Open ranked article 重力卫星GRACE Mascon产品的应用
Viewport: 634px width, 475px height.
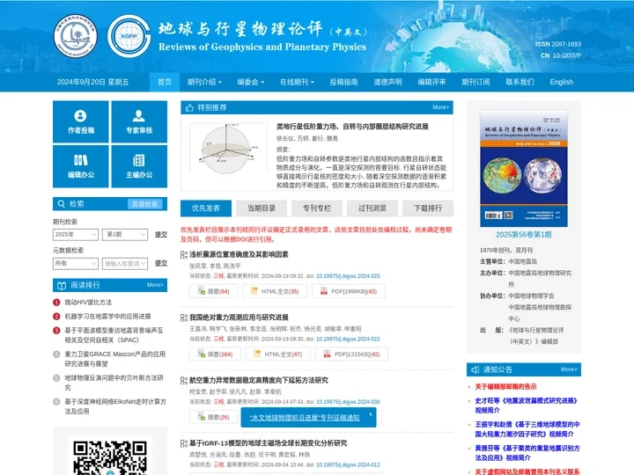click(x=114, y=359)
